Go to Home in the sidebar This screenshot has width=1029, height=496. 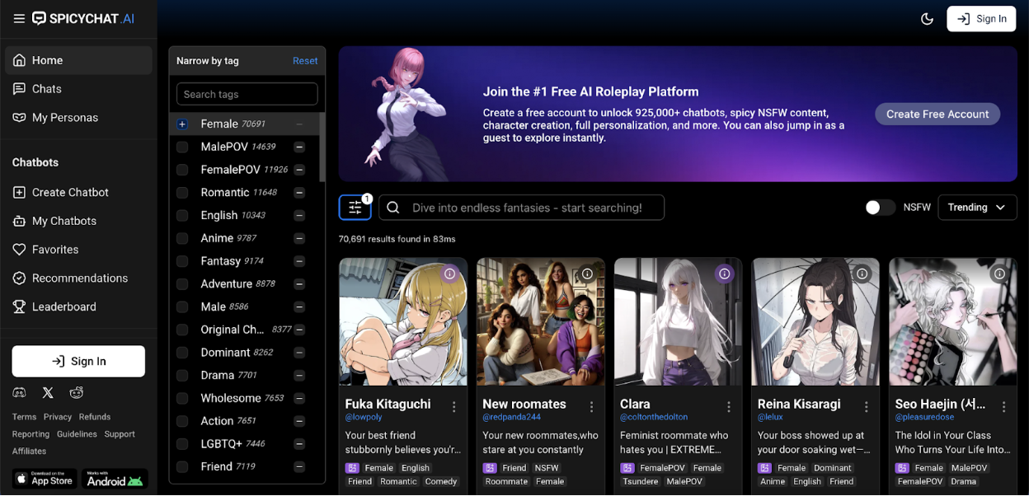78,60
